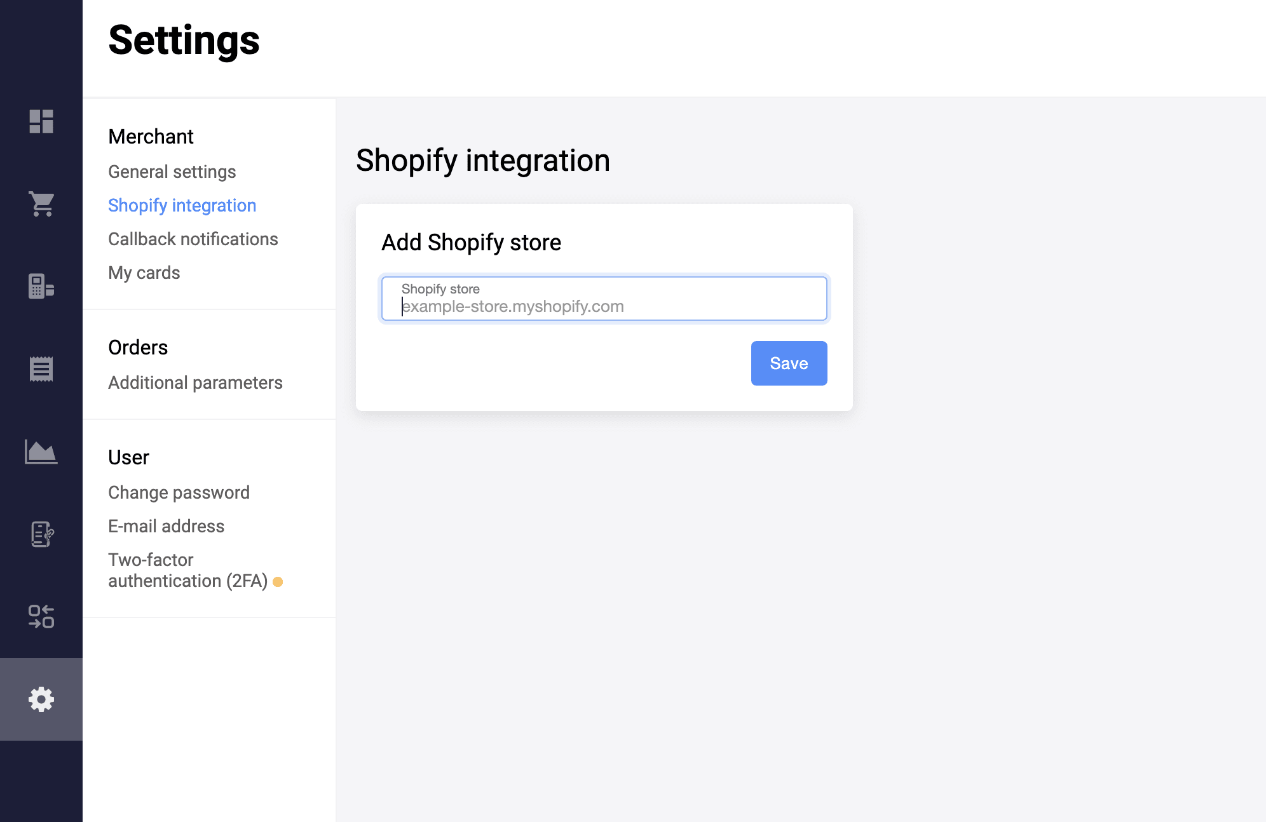Screen dimensions: 1266x822
Task: Click the receipt list sidebar icon
Action: tap(41, 369)
